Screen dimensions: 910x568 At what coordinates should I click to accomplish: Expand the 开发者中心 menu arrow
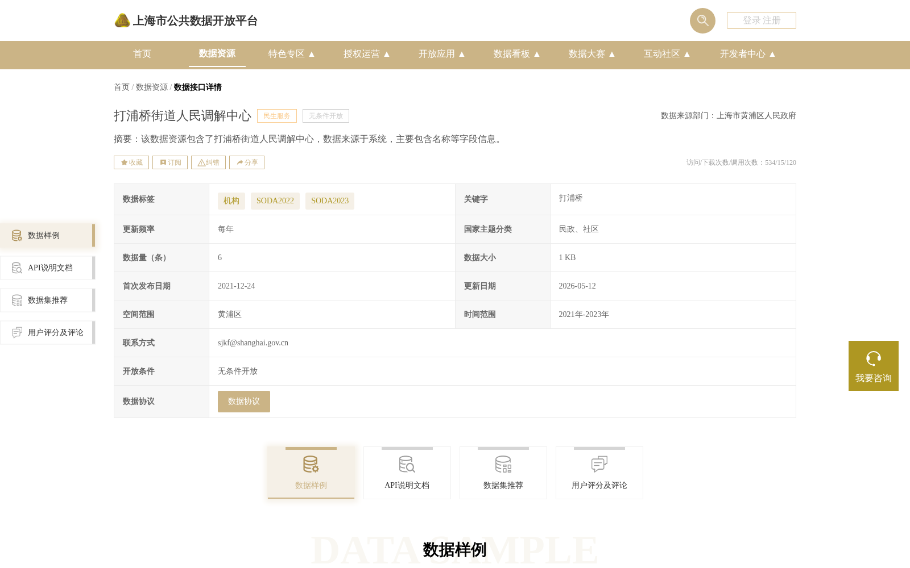[772, 54]
